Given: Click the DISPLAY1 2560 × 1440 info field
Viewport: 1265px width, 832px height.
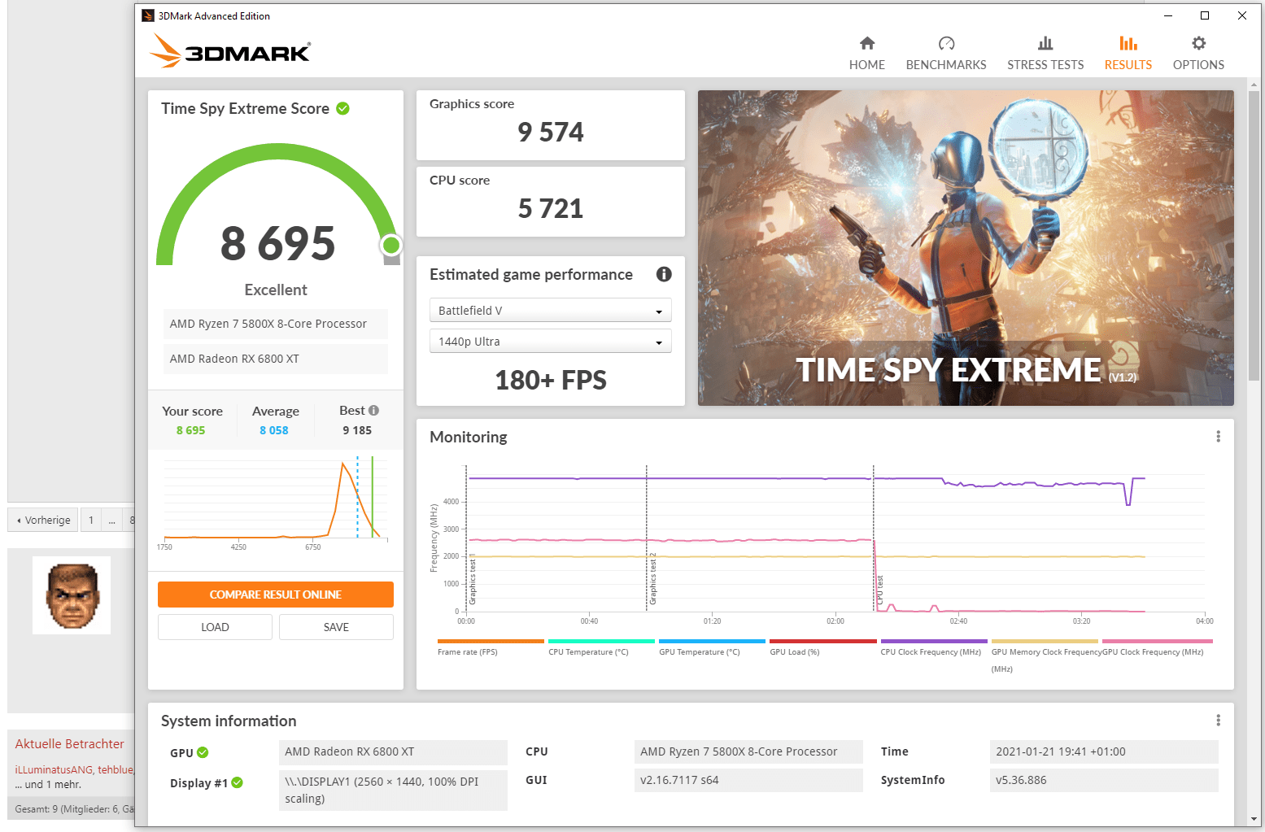Looking at the screenshot, I should pos(393,790).
